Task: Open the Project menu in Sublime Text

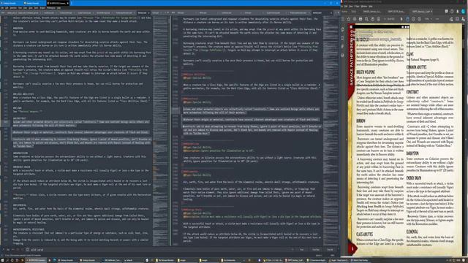Action: coord(42,8)
